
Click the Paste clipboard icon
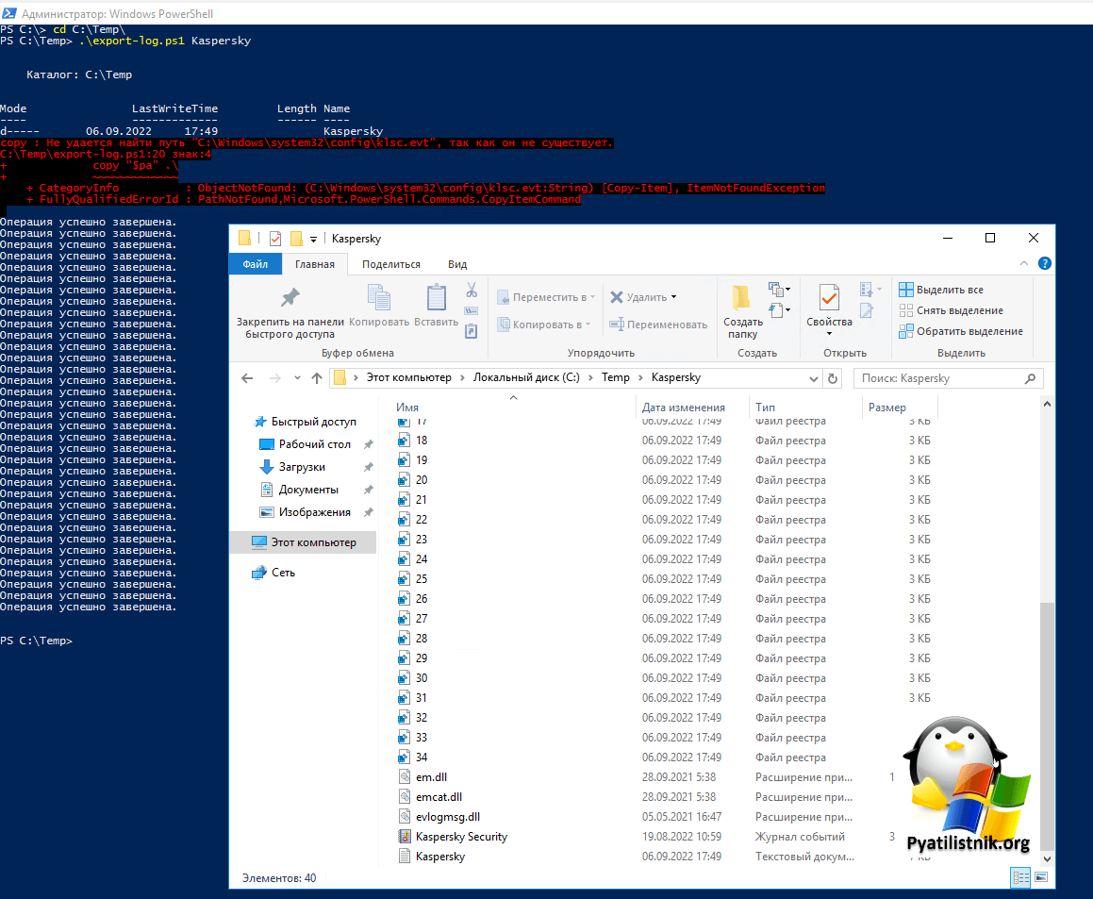pos(436,299)
